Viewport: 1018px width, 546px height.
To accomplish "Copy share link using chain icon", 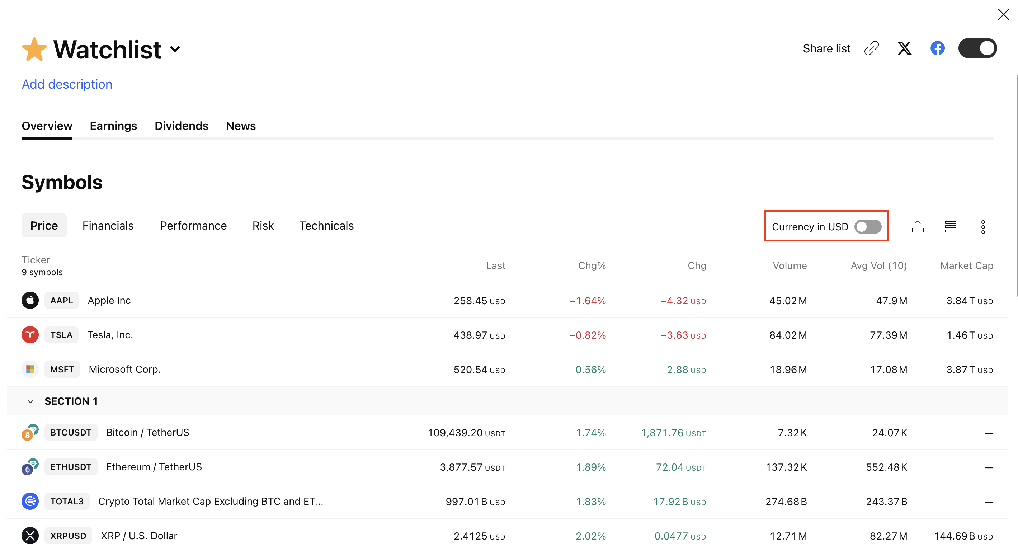I will point(871,48).
